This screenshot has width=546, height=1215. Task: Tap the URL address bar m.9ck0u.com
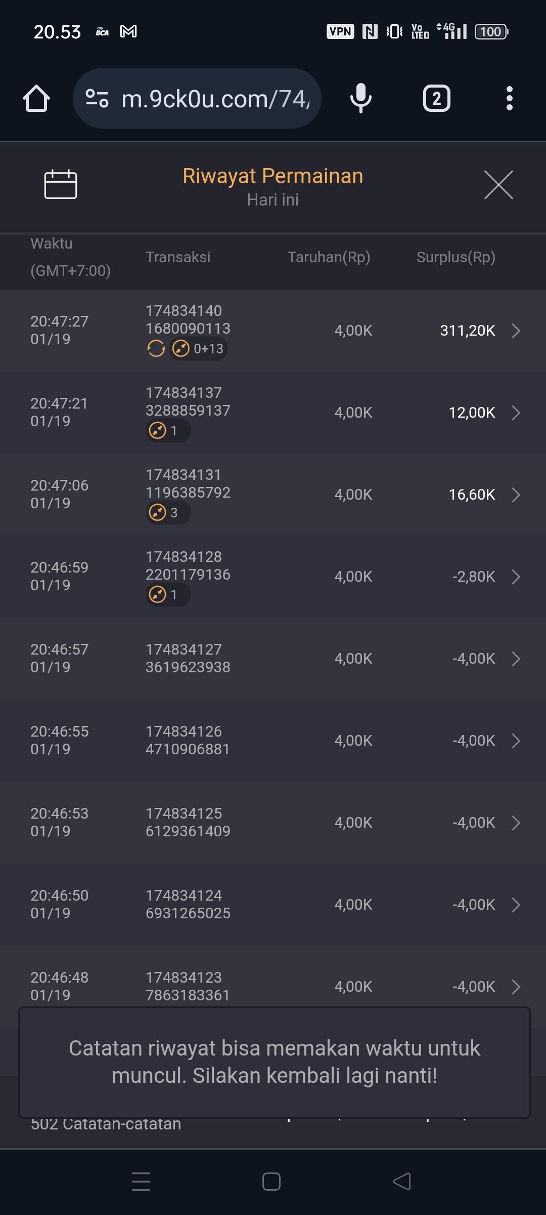215,98
